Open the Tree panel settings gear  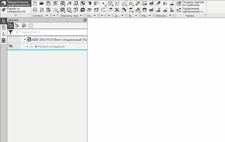coord(85,20)
